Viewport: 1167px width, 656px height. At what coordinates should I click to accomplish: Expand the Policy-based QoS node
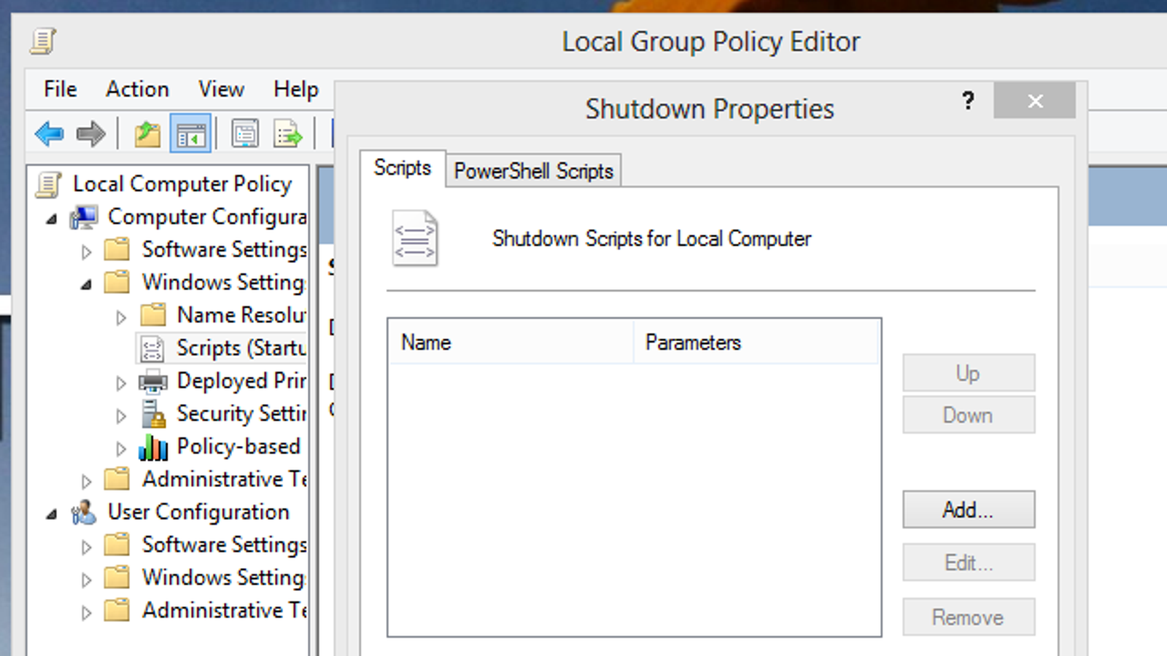121,449
